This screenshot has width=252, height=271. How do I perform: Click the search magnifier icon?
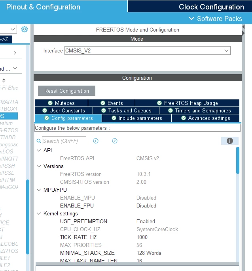(39, 141)
